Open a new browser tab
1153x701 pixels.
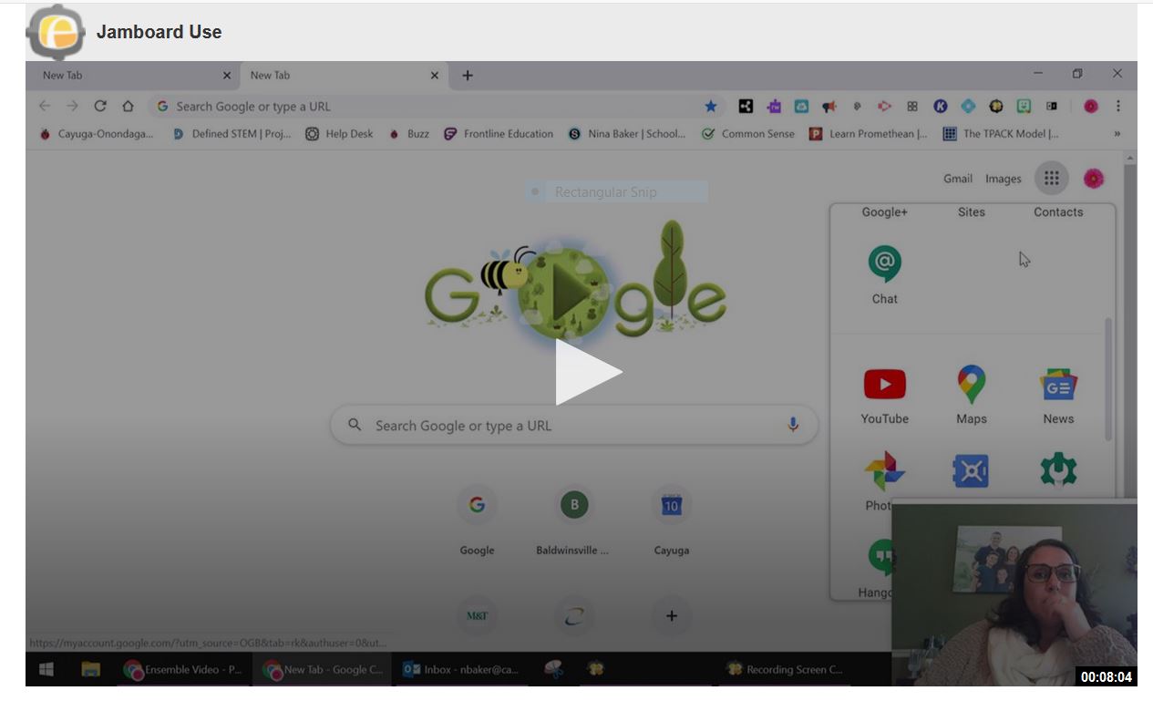point(468,76)
